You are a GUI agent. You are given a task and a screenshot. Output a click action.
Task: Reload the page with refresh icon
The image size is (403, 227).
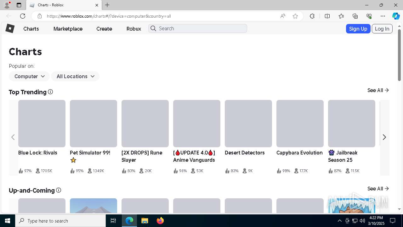coord(23,16)
